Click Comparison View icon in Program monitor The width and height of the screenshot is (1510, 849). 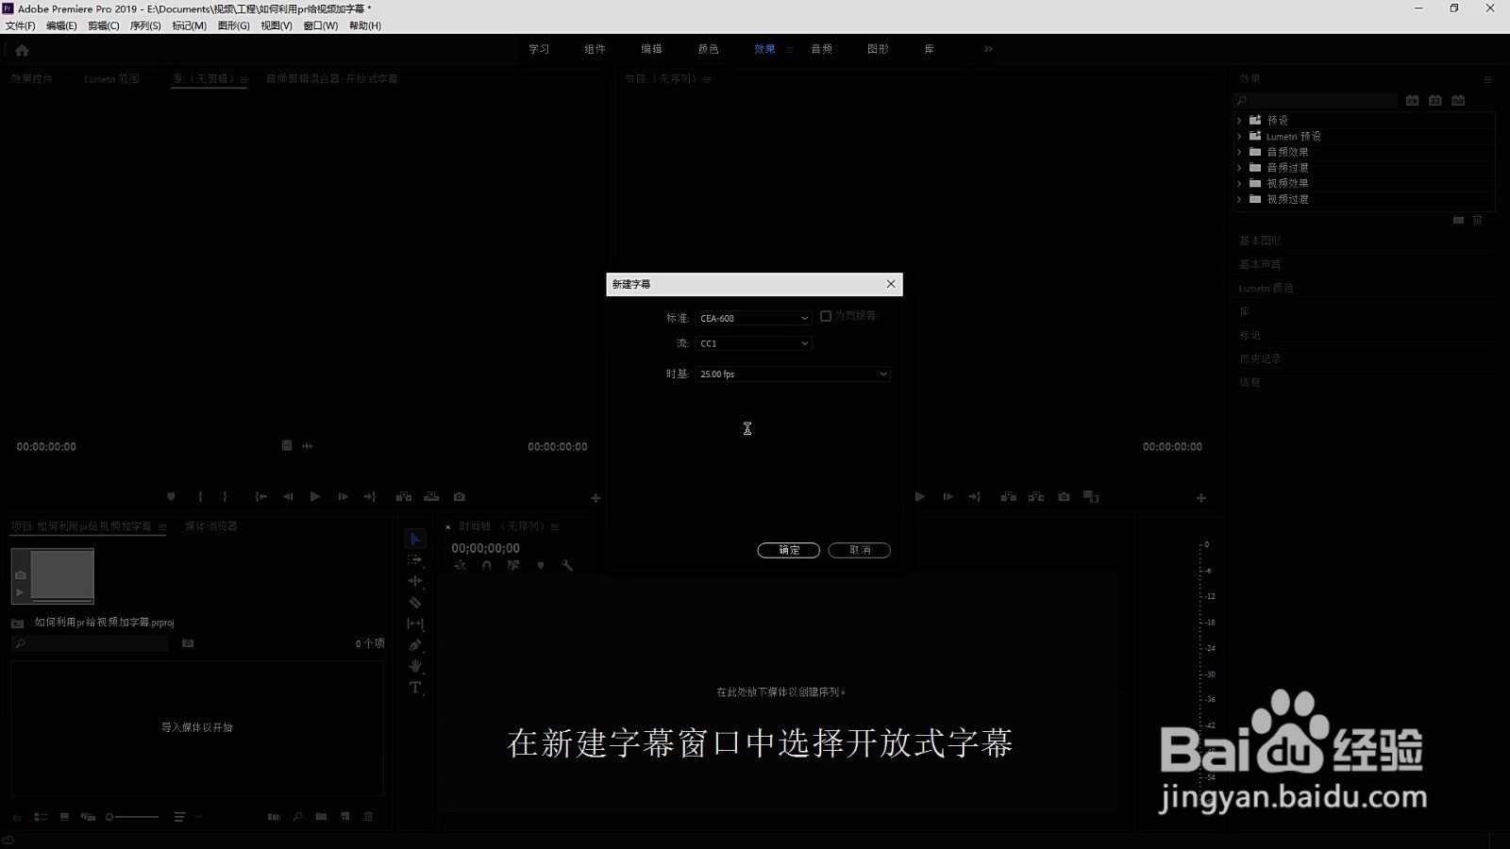[1091, 497]
